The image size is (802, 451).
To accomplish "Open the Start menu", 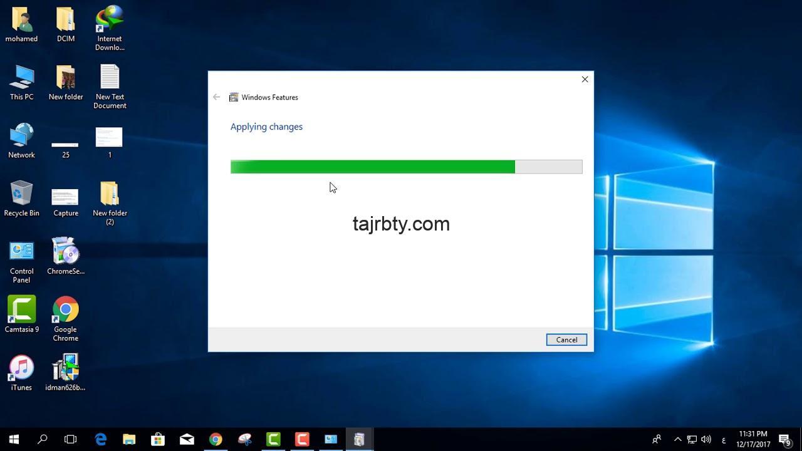I will [13, 438].
